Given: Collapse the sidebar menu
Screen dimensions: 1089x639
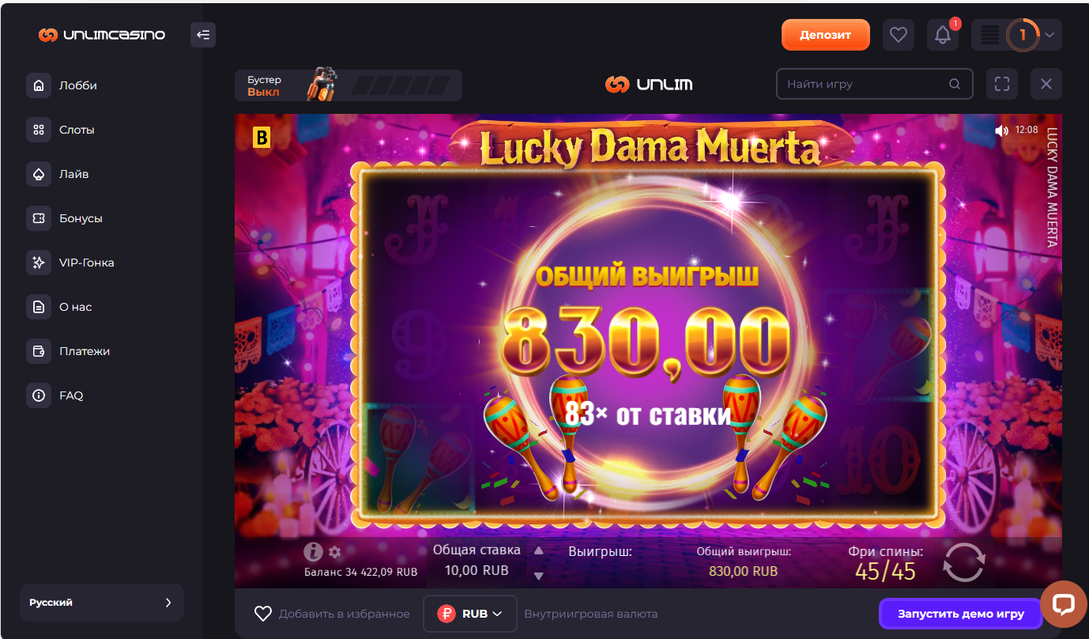Looking at the screenshot, I should tap(203, 35).
